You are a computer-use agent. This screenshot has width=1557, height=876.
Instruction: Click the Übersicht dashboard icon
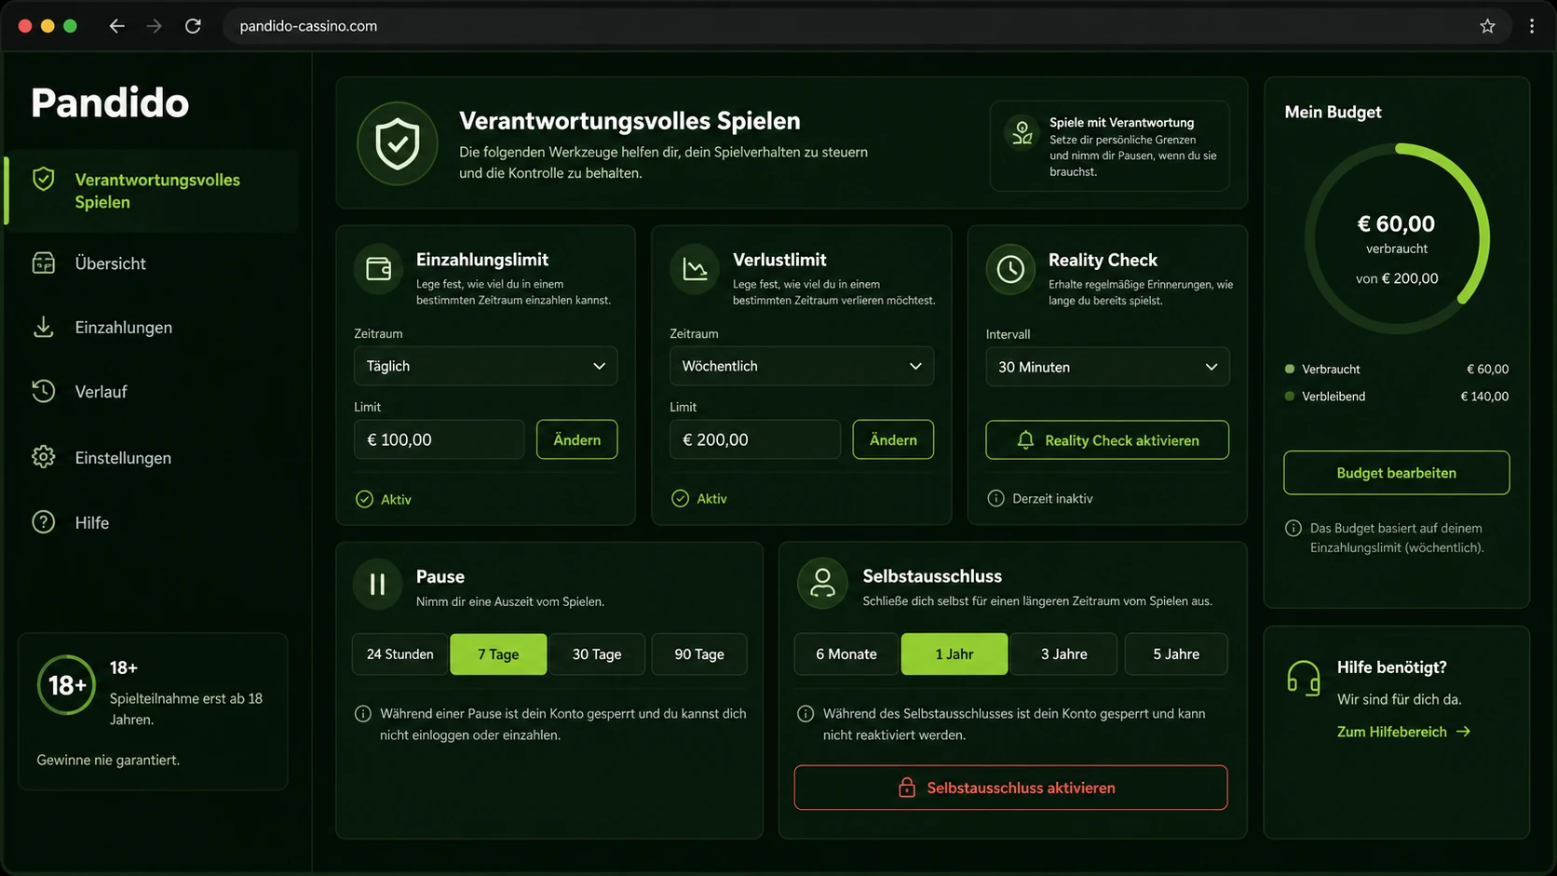click(x=44, y=263)
